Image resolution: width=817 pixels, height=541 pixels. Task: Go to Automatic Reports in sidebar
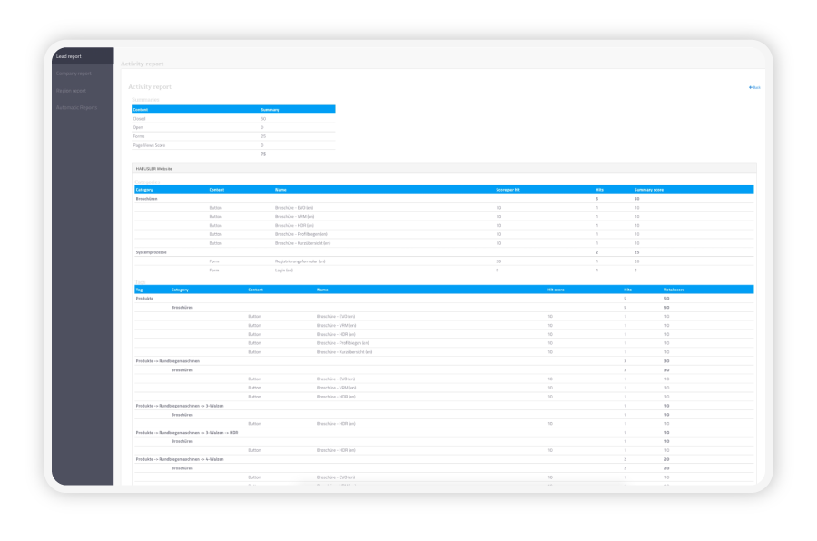pyautogui.click(x=76, y=107)
